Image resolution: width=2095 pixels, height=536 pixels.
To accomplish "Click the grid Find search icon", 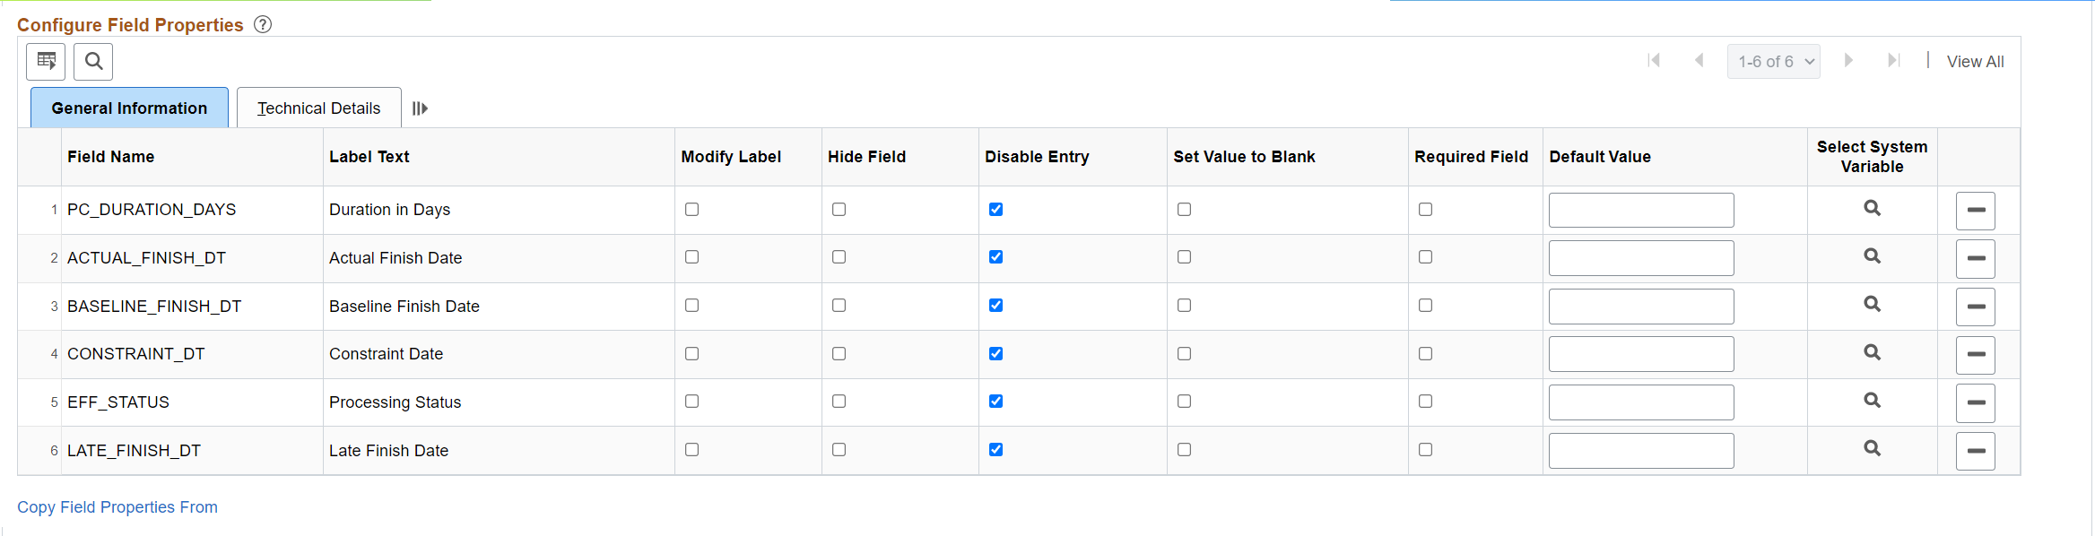I will tap(93, 62).
